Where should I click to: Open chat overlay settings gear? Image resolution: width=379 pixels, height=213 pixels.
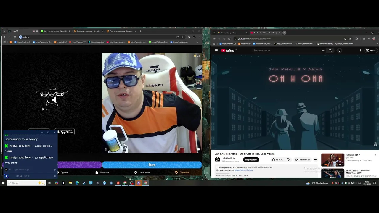coord(55,176)
